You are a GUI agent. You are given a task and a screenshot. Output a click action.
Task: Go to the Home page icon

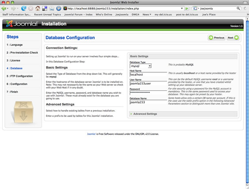[x=38, y=8]
